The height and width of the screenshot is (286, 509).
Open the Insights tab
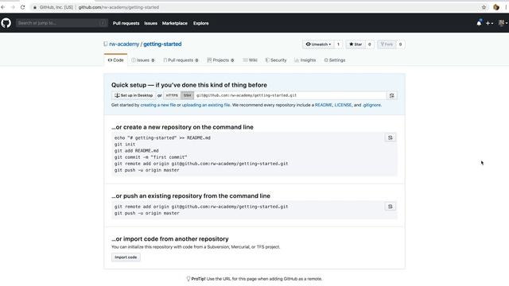(x=305, y=60)
